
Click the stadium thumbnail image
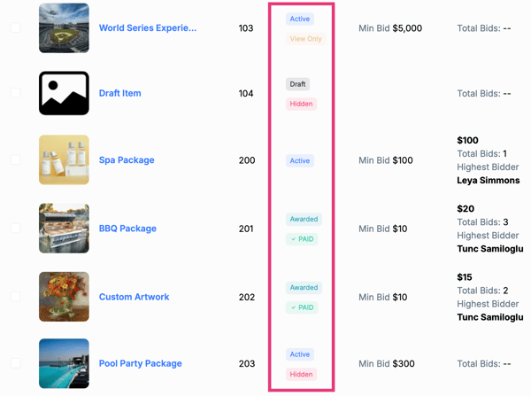tap(64, 28)
